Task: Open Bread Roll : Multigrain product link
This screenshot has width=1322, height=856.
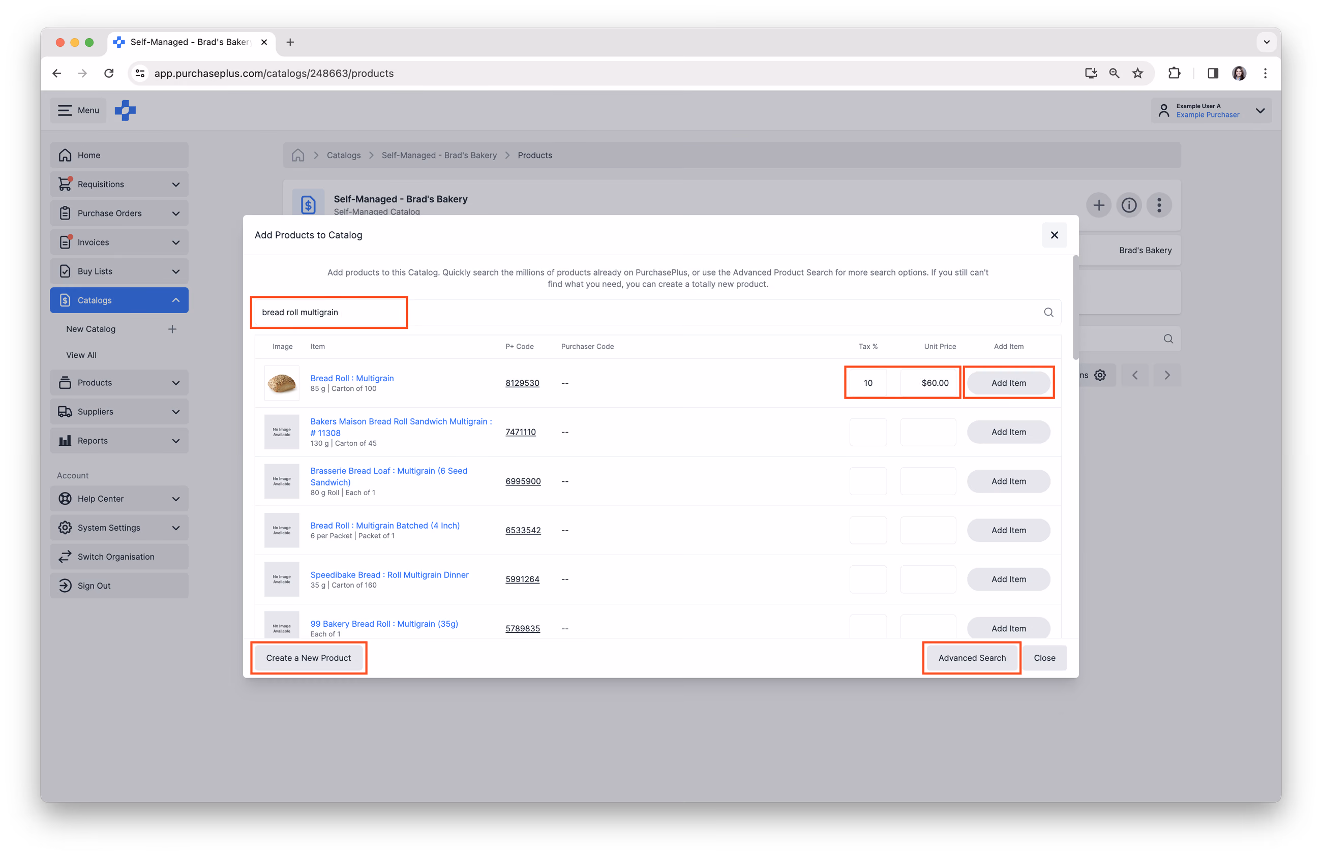Action: click(x=352, y=378)
